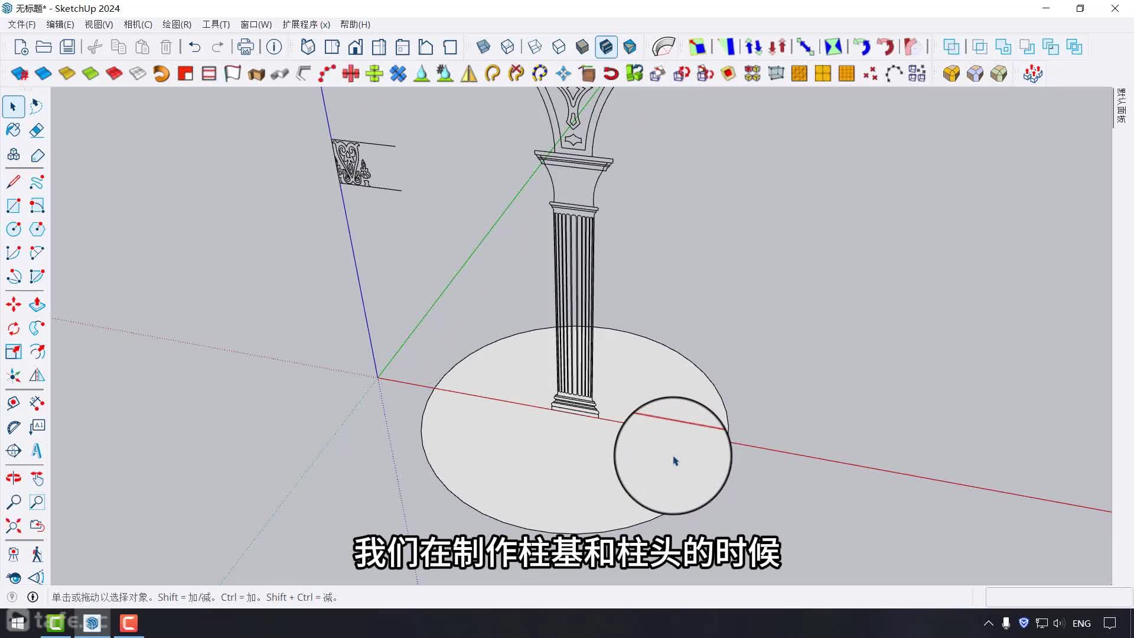Click the red plus plugin icon
This screenshot has width=1134, height=638.
351,74
